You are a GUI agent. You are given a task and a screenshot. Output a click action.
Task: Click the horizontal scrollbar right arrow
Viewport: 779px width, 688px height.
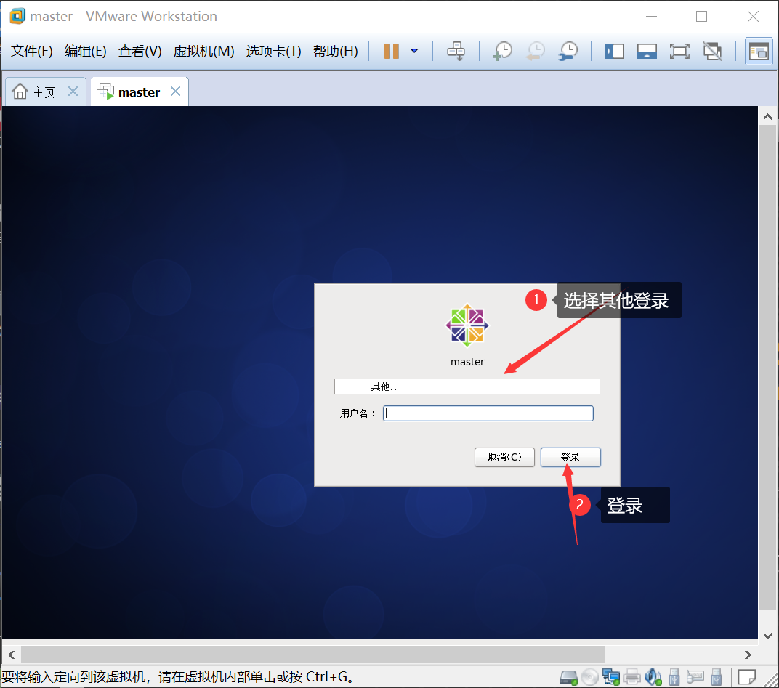[x=748, y=655]
